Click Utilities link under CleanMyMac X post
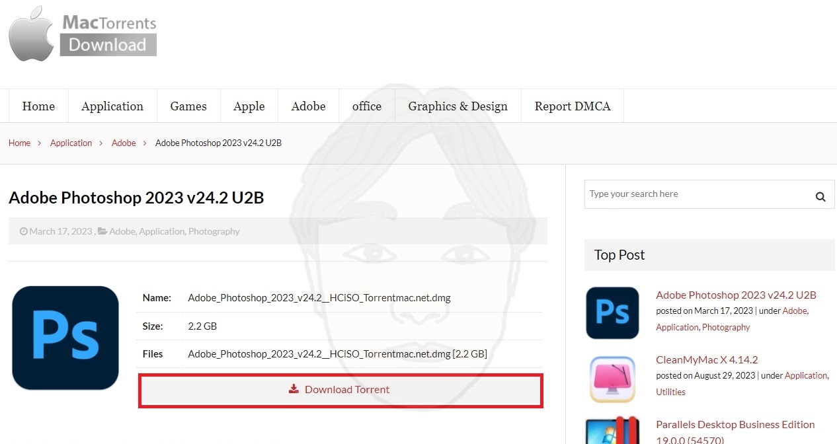 (670, 392)
